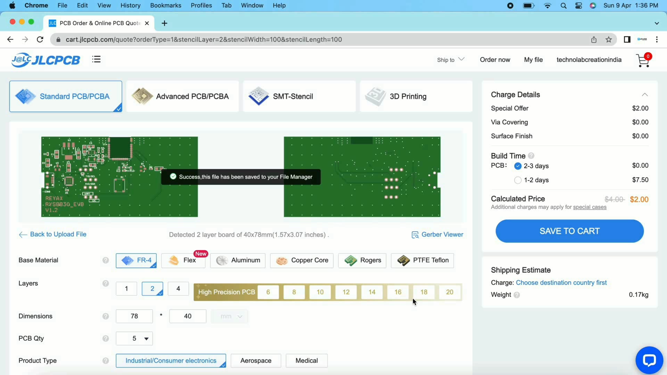Select 2-3 days build time
The height and width of the screenshot is (375, 667).
click(x=518, y=166)
